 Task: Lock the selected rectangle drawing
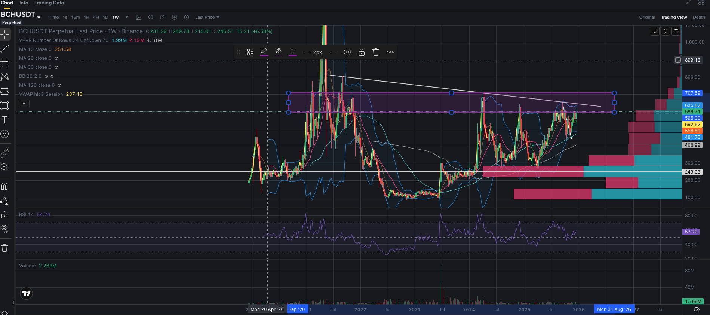tap(362, 52)
